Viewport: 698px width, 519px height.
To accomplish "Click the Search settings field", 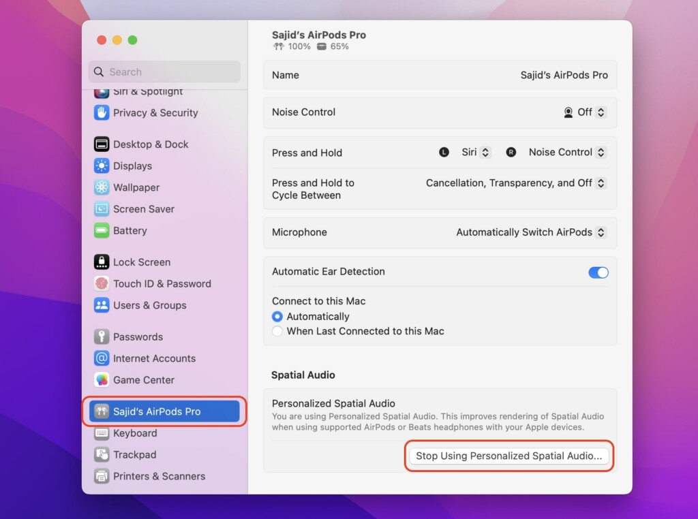I will (x=164, y=72).
